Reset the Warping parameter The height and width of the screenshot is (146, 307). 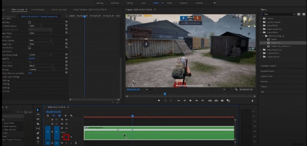(x=66, y=70)
